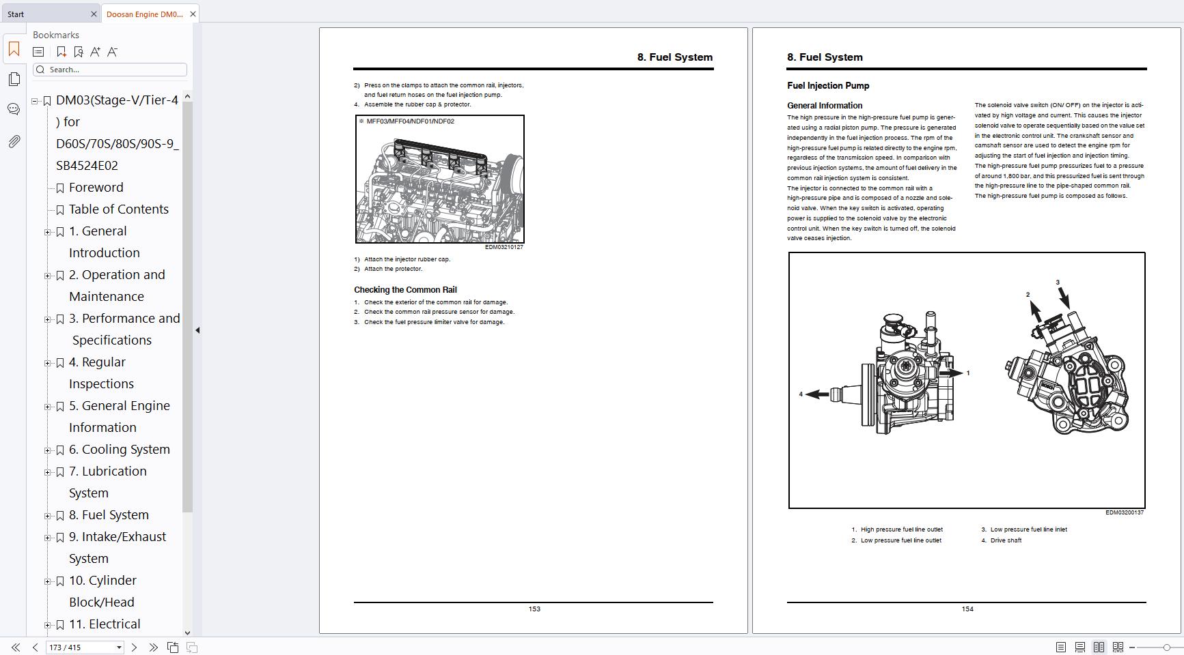Jump to the last page
Image resolution: width=1184 pixels, height=655 pixels.
(x=153, y=647)
